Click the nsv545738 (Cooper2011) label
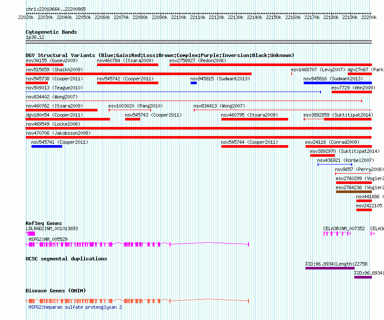This screenshot has height=320, width=384. coord(54,79)
